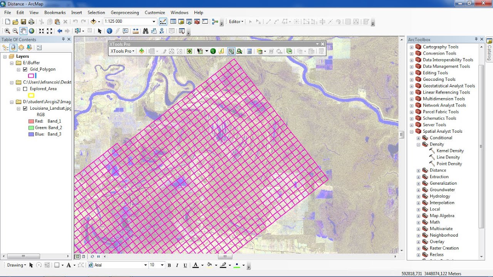The height and width of the screenshot is (277, 493).
Task: Collapse the Spatial Analyst Tools toolbox
Action: (x=411, y=132)
